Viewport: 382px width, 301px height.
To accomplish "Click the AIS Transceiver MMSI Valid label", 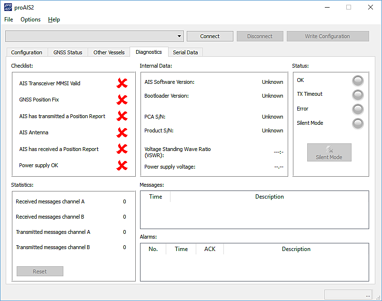I will [x=50, y=83].
